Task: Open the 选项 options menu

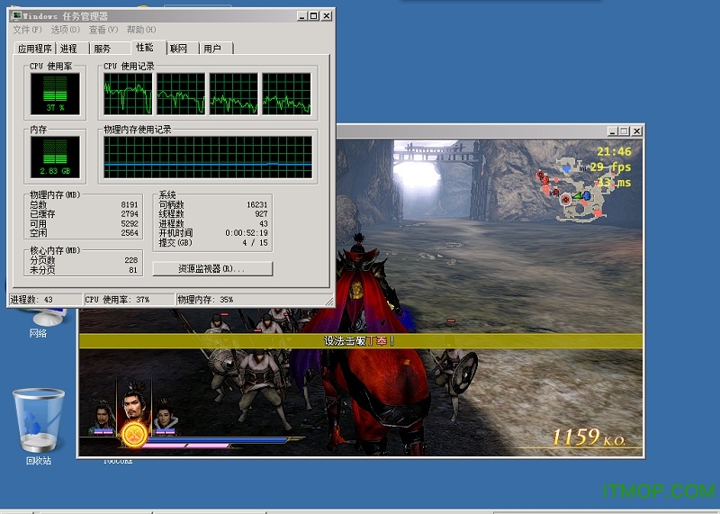Action: click(66, 30)
